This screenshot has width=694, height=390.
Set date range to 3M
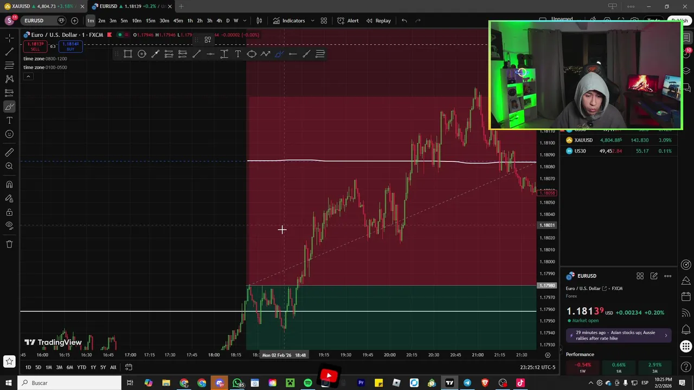pyautogui.click(x=59, y=367)
